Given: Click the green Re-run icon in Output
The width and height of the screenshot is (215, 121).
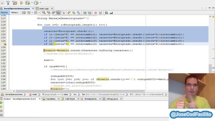Looking at the screenshot, I should coord(1,103).
